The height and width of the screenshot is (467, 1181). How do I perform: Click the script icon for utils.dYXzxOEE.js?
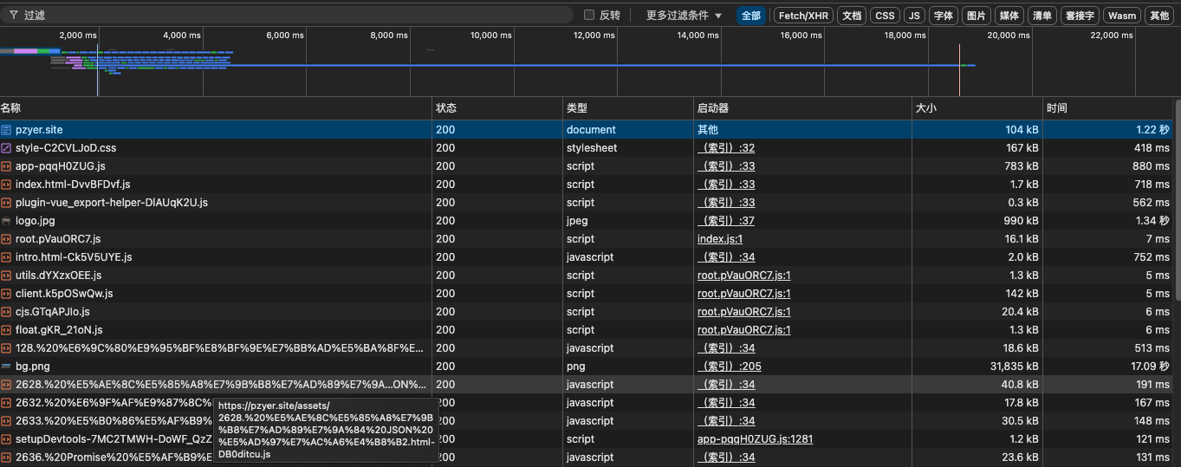(x=6, y=276)
